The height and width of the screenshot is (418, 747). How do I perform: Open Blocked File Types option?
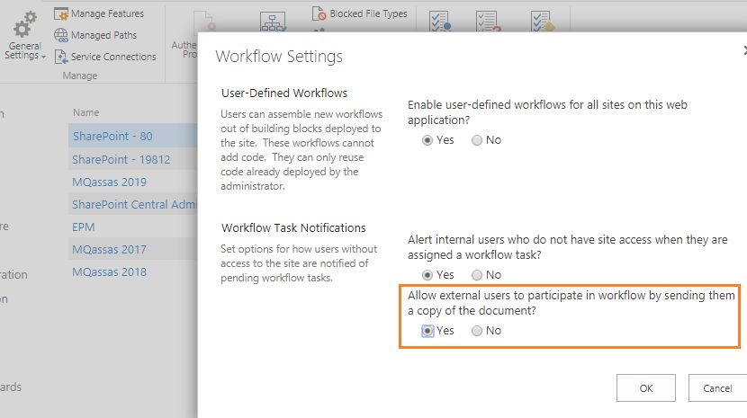pyautogui.click(x=368, y=13)
